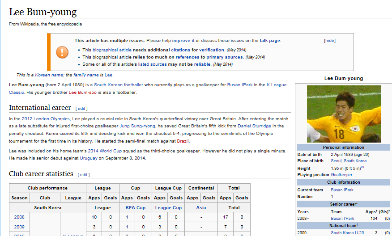Image resolution: width=392 pixels, height=236 pixels.
Task: Open the Daniel Sturridge link
Action: [x=254, y=126]
